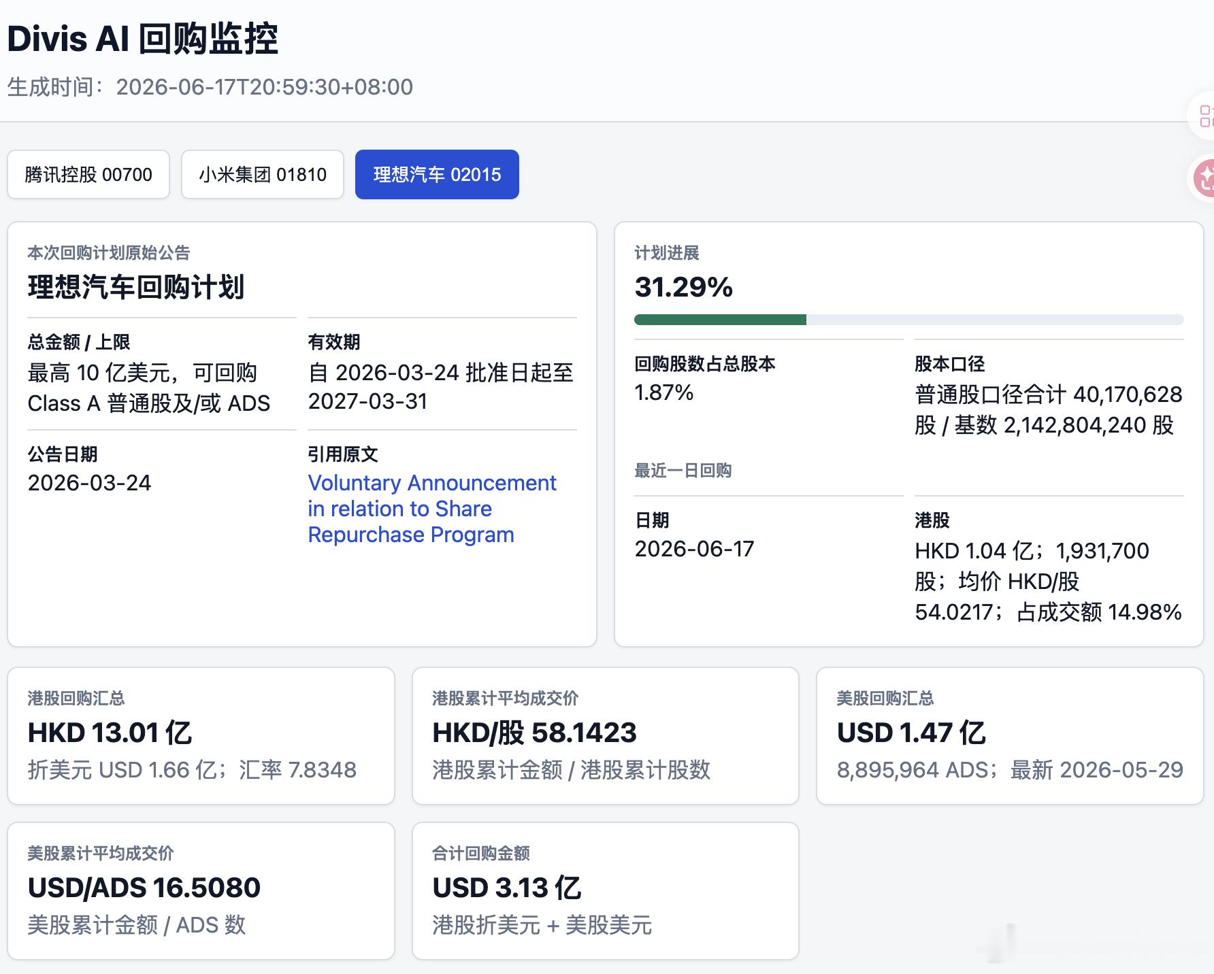Viewport: 1214px width, 974px height.
Task: Switch to 小米集团 01810 tab
Action: tap(263, 175)
